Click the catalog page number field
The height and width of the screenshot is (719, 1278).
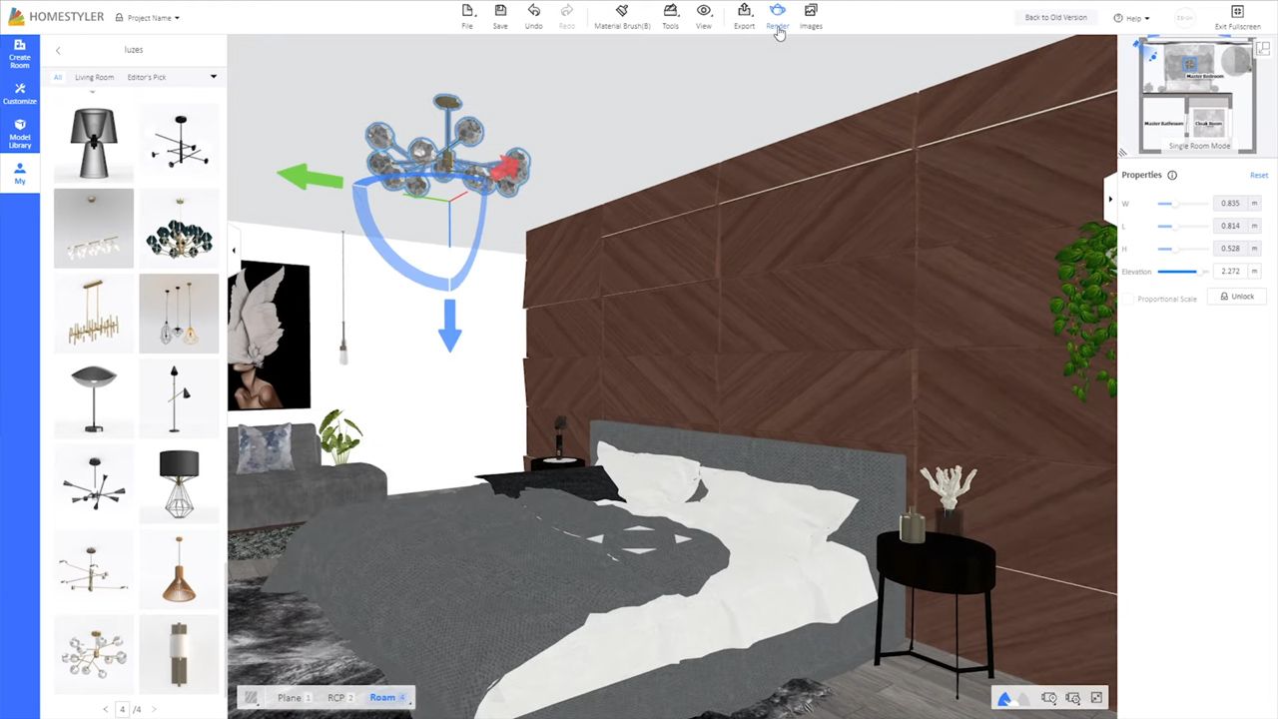tap(123, 709)
